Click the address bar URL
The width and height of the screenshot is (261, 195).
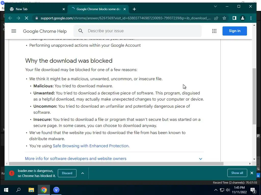(126, 18)
